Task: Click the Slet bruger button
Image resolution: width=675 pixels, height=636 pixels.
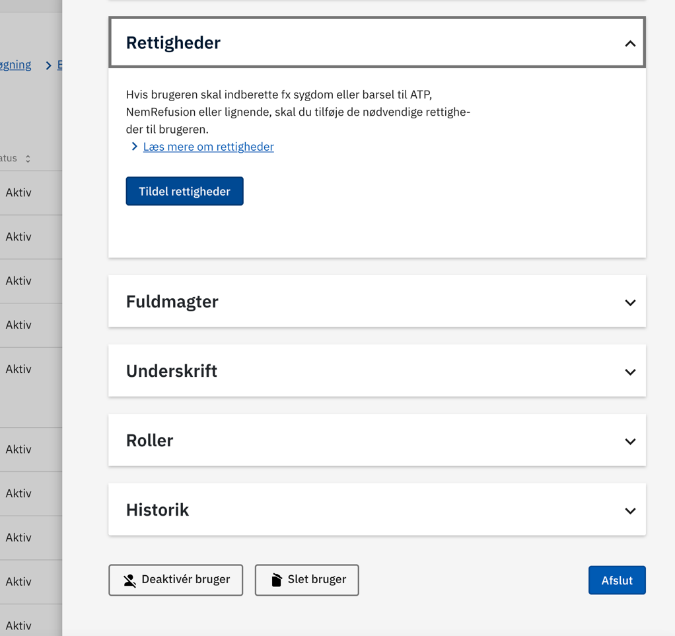Action: tap(307, 580)
